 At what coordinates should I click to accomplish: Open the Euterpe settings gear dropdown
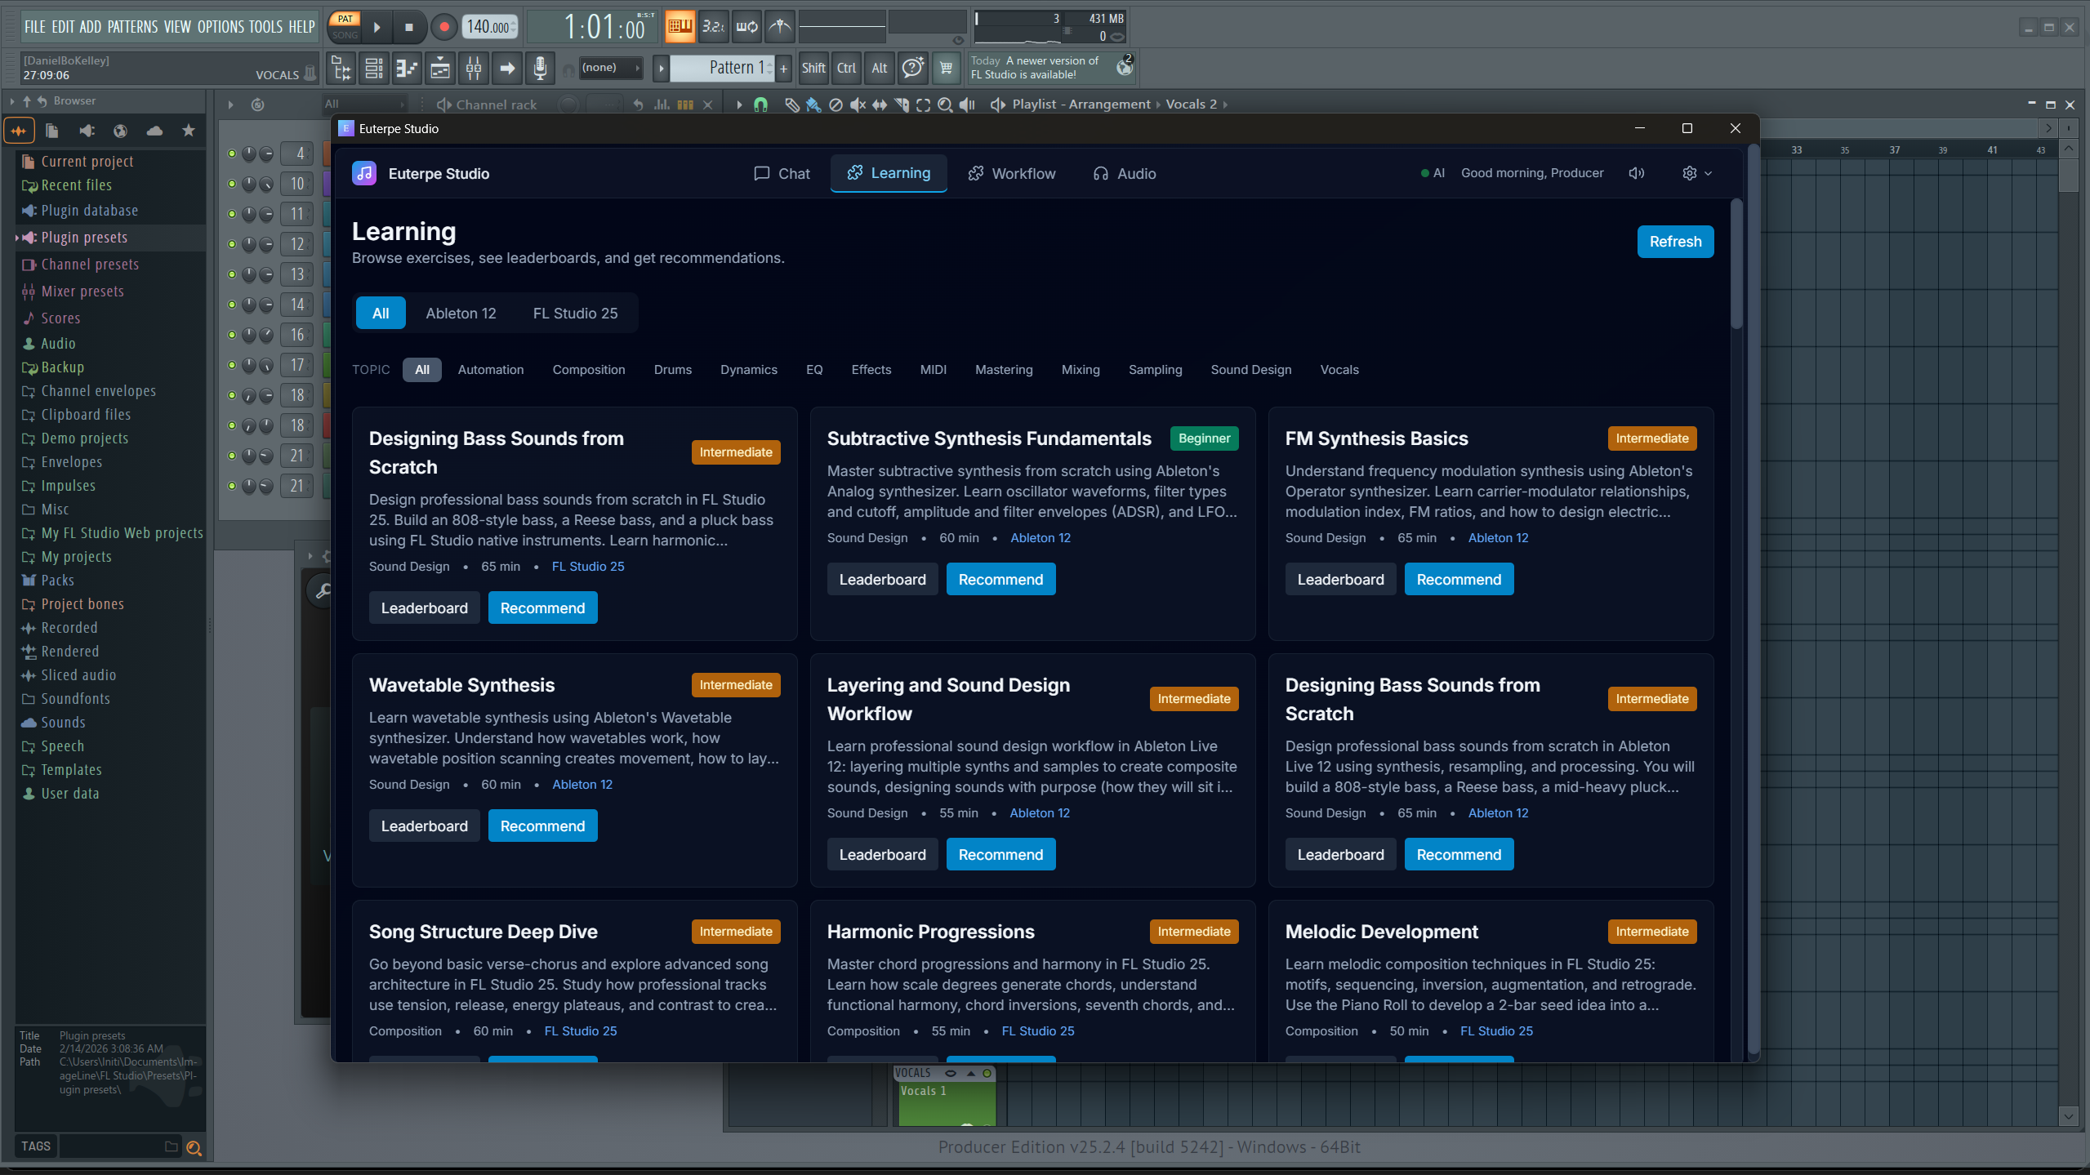[x=1697, y=173]
